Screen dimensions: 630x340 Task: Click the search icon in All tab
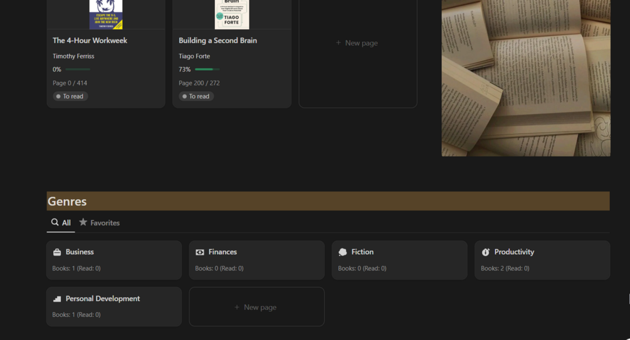55,222
